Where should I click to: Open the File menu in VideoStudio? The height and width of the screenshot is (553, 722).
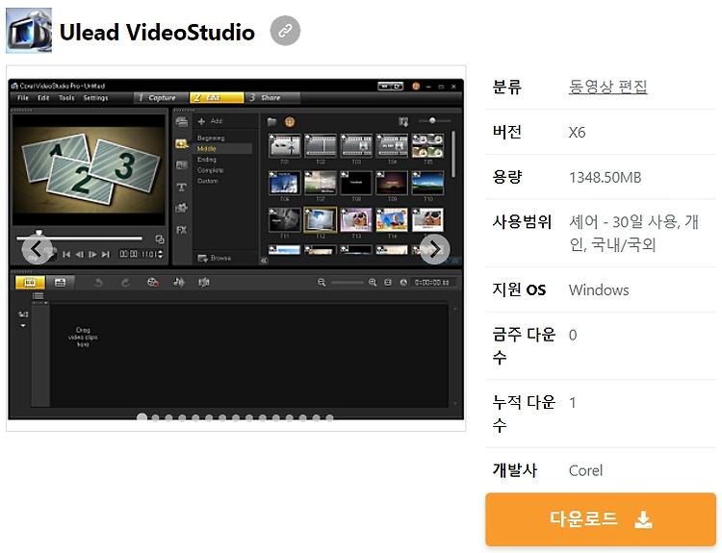[23, 97]
